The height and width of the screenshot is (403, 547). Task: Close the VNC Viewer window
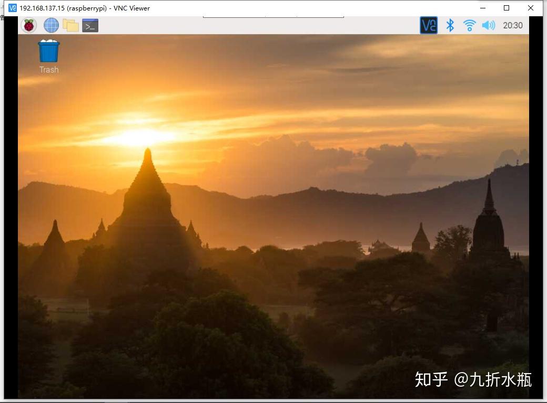[x=531, y=8]
